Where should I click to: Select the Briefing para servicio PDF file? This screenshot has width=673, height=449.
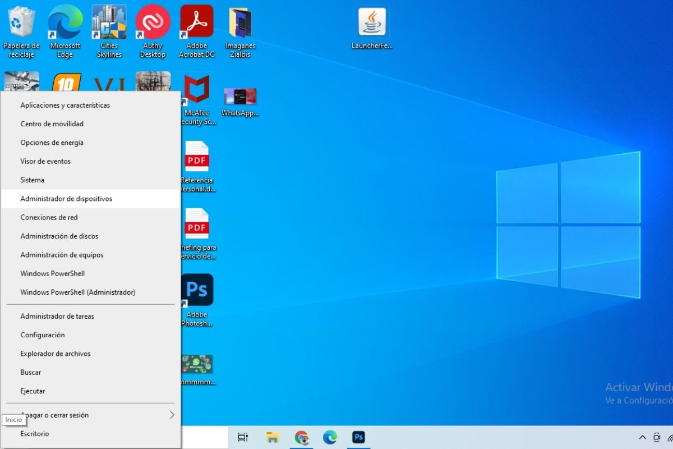coord(197,234)
